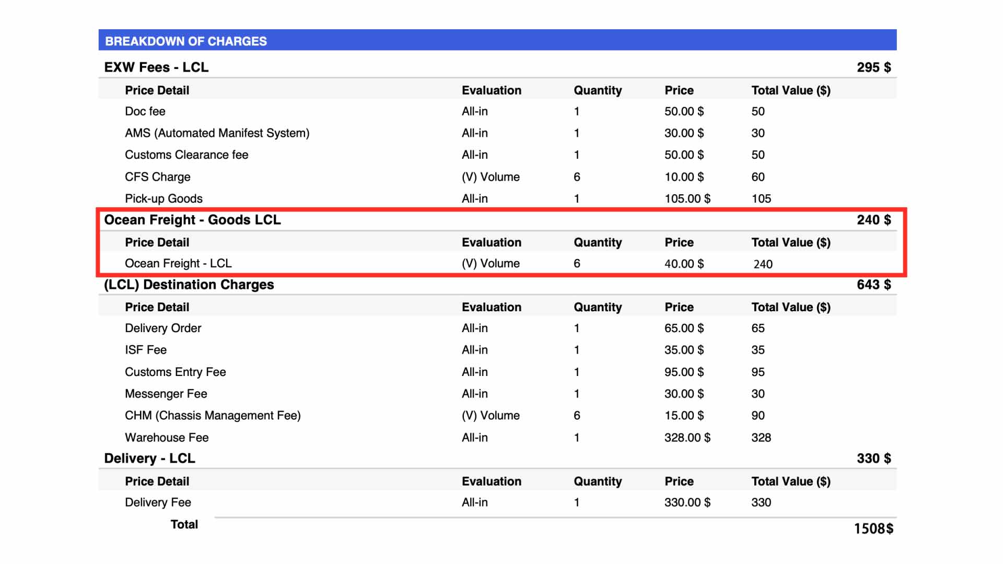Image resolution: width=1003 pixels, height=564 pixels.
Task: Select the CFS Charge line item
Action: coord(157,177)
